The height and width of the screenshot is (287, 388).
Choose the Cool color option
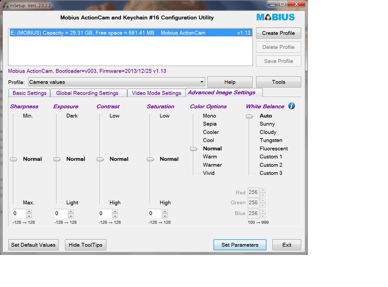(208, 140)
